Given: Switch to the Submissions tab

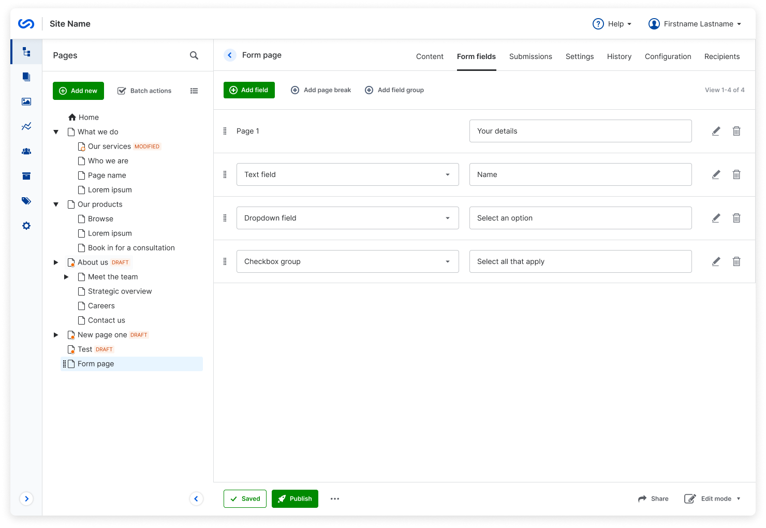Looking at the screenshot, I should click(531, 56).
